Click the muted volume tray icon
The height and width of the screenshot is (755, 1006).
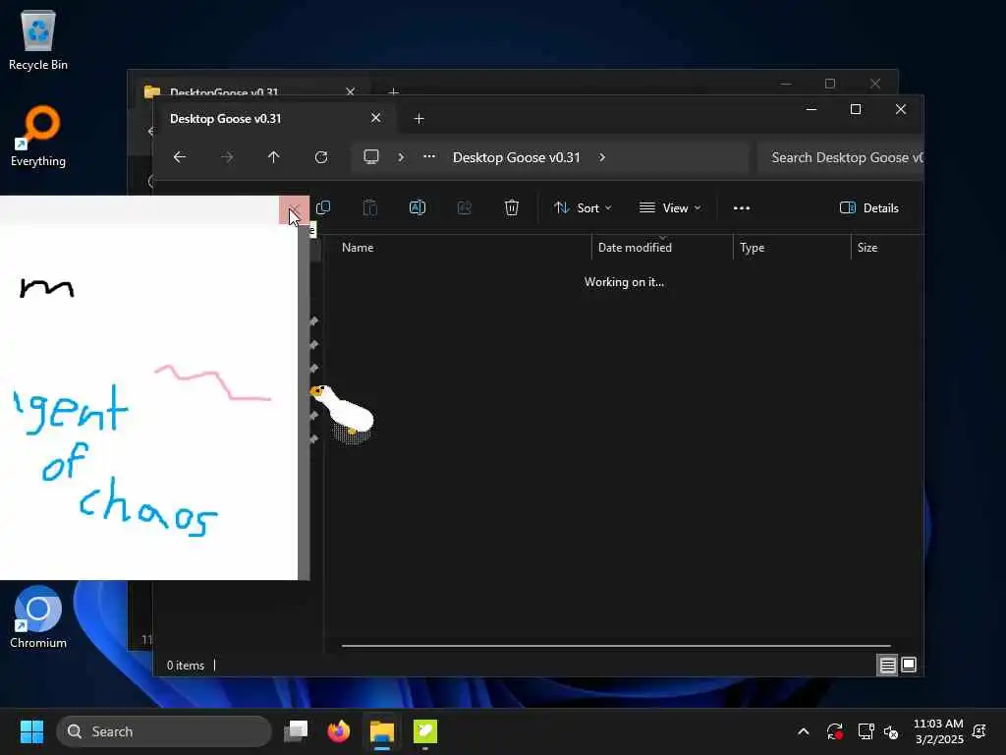coord(891,731)
